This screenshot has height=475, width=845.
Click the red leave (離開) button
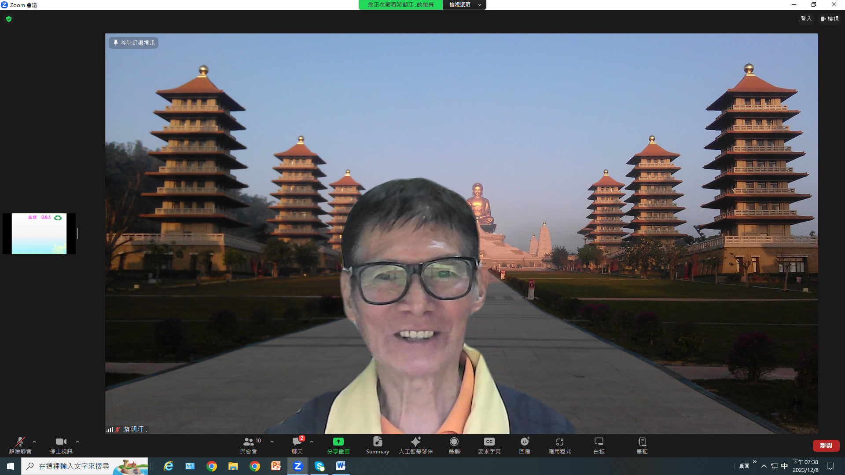(826, 445)
